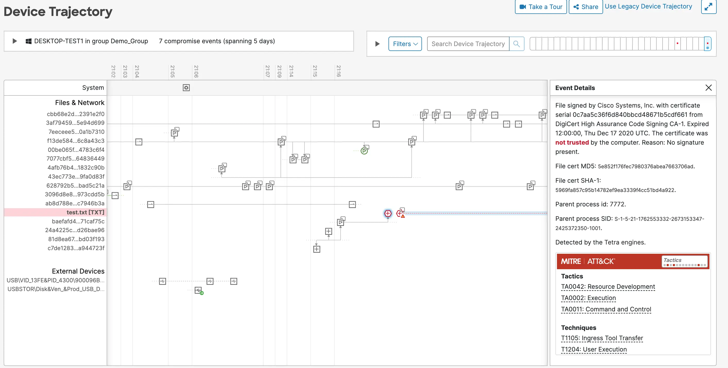Open T1105: Ingress Tool Transfer technique link

(602, 338)
